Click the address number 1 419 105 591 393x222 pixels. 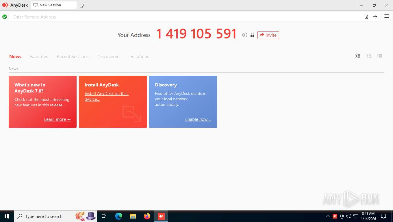[x=196, y=34]
